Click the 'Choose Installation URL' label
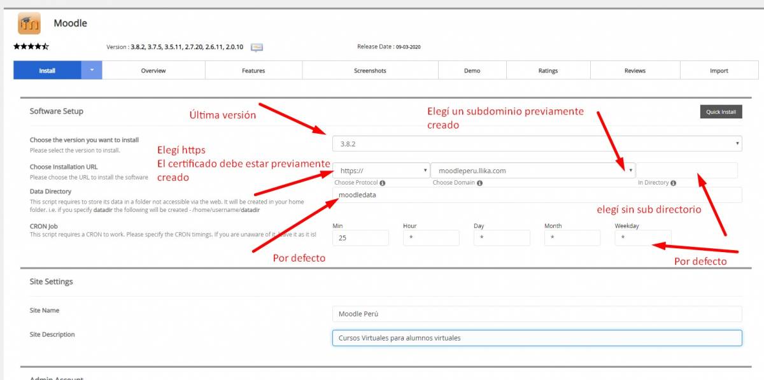This screenshot has height=380, width=764. [64, 167]
